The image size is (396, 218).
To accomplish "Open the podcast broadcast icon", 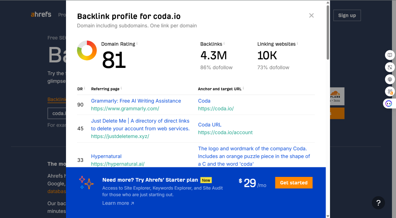I will 390,79.
